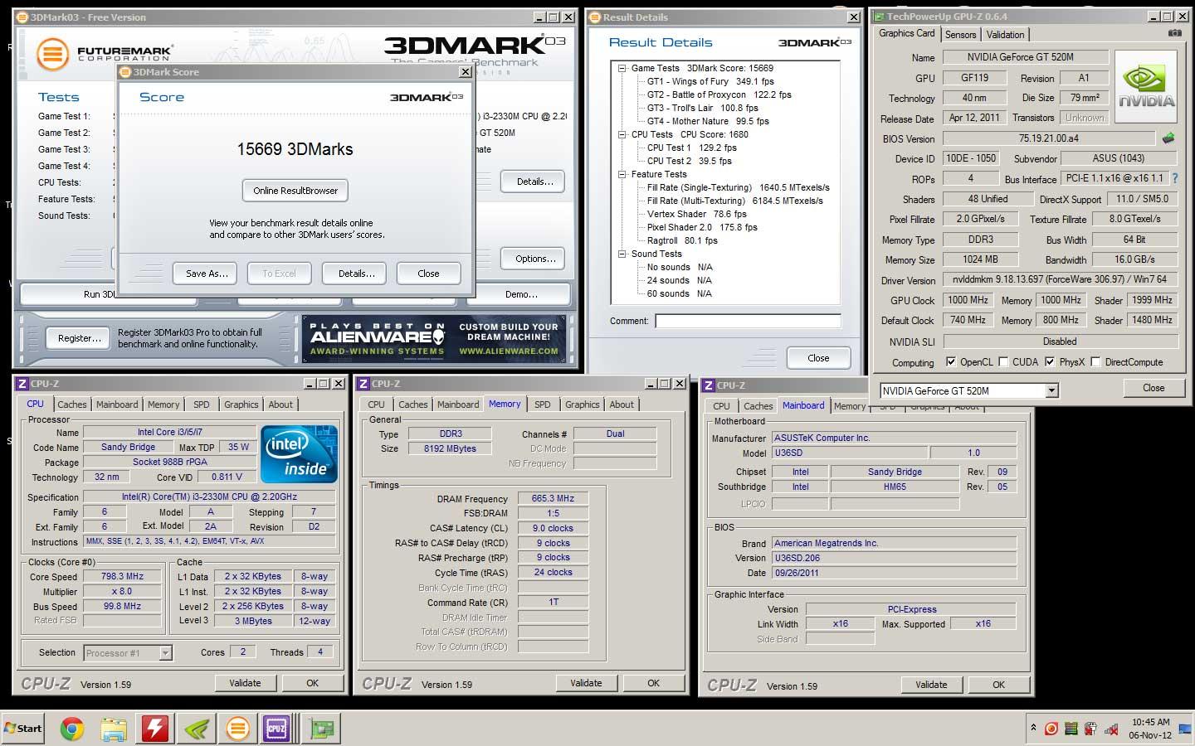The width and height of the screenshot is (1195, 746).
Task: Click Save As in the 3DMark Score dialog
Action: pyautogui.click(x=207, y=274)
